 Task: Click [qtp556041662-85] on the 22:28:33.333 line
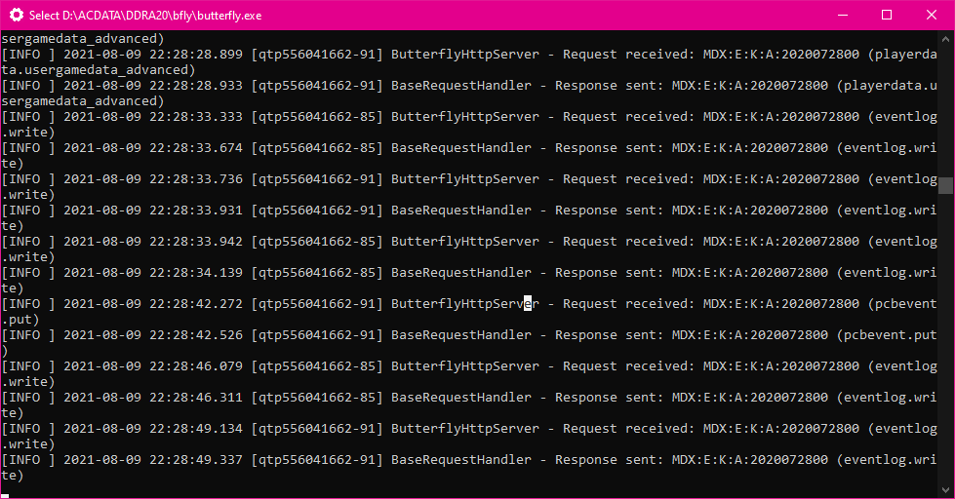(x=317, y=117)
